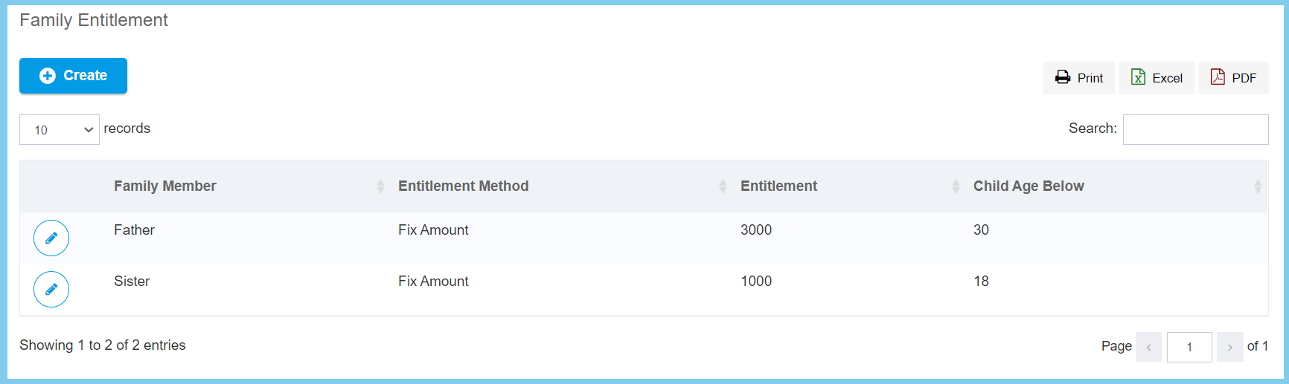The image size is (1289, 384).
Task: Go to the next page
Action: (1229, 347)
